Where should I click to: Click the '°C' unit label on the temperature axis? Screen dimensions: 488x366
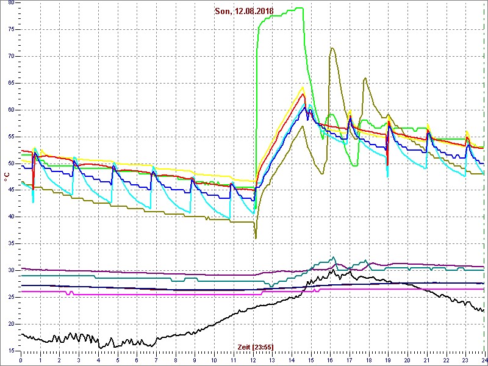[x=7, y=177]
